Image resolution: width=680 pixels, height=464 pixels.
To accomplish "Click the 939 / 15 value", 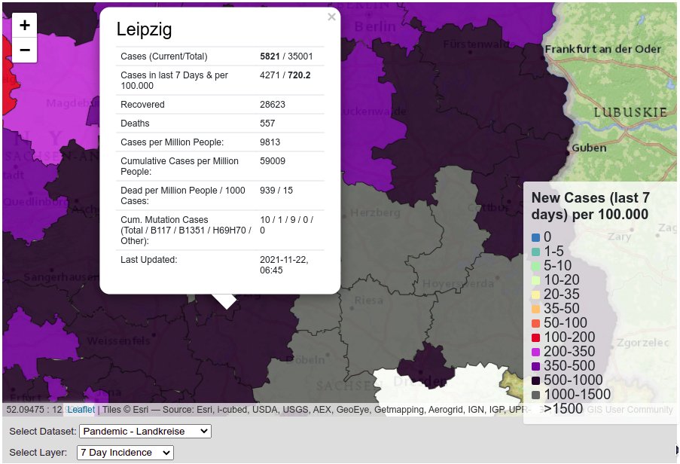I will pyautogui.click(x=276, y=191).
